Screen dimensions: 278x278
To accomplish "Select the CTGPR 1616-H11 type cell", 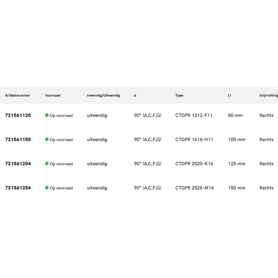I will 194,140.
